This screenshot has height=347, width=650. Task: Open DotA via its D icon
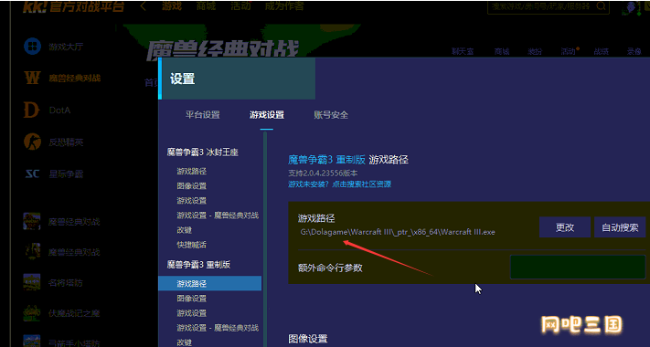click(31, 110)
